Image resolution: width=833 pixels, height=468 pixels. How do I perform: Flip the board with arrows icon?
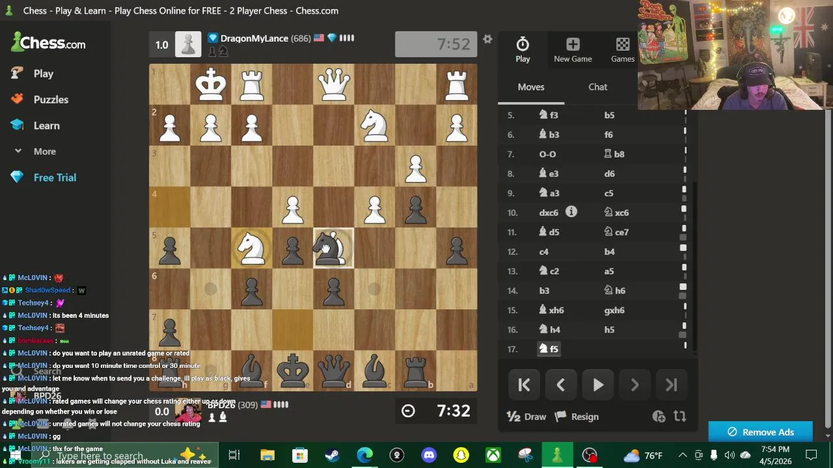(x=679, y=417)
